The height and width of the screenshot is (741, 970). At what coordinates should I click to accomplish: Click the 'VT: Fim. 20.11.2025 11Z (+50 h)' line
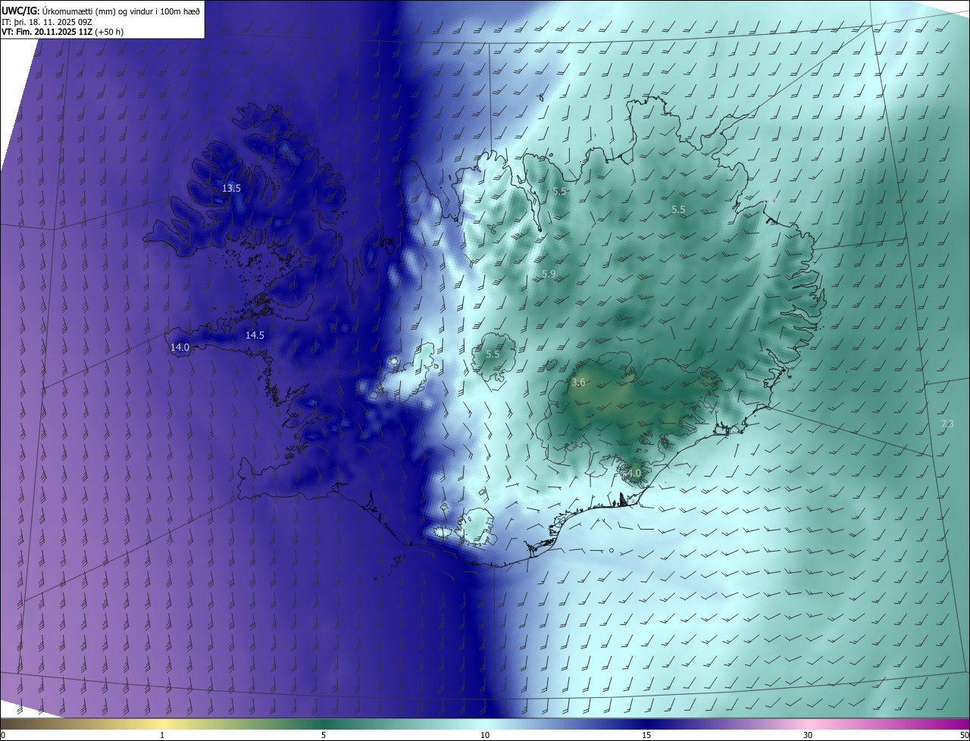click(x=63, y=31)
